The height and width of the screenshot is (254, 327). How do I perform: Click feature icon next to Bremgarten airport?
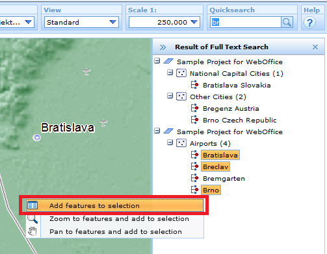tap(194, 178)
